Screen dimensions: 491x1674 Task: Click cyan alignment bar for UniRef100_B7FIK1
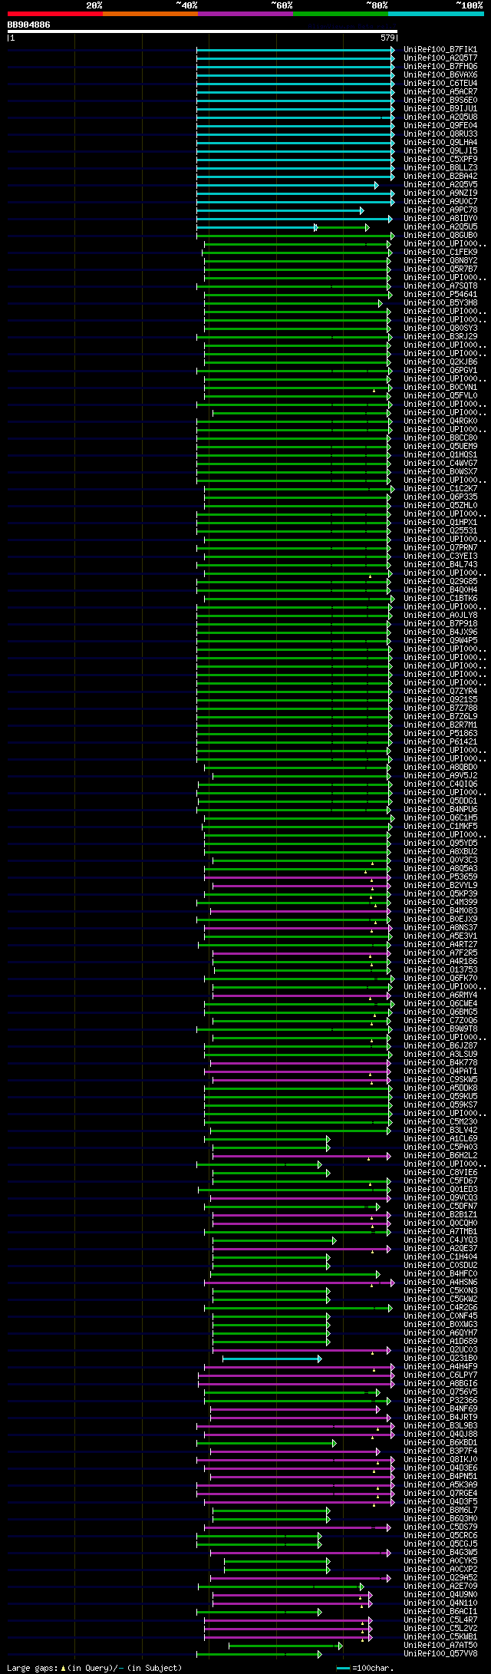pyautogui.click(x=295, y=50)
